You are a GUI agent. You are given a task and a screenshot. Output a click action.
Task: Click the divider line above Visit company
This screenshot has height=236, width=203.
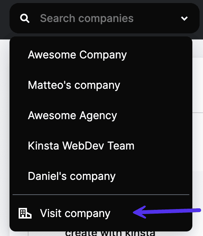pyautogui.click(x=101, y=195)
